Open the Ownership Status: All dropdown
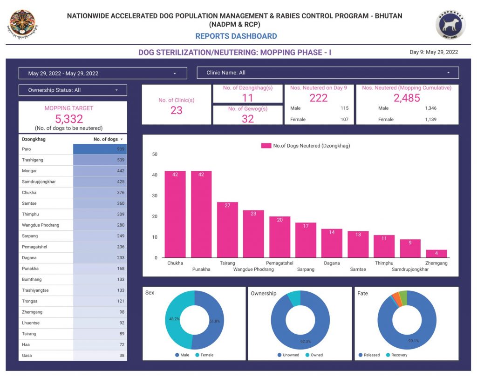This screenshot has width=477, height=377. tap(73, 90)
